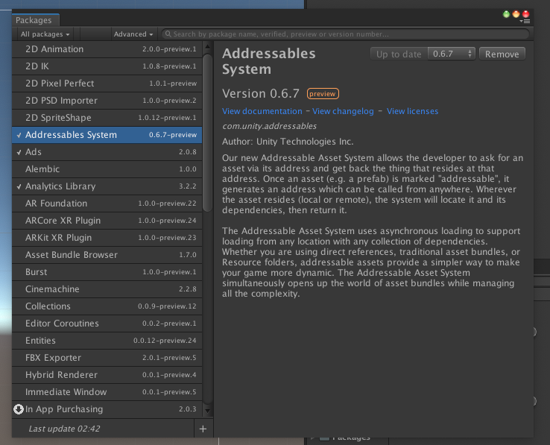The width and height of the screenshot is (550, 445).
Task: Select the Packages tab
Action: (x=34, y=20)
